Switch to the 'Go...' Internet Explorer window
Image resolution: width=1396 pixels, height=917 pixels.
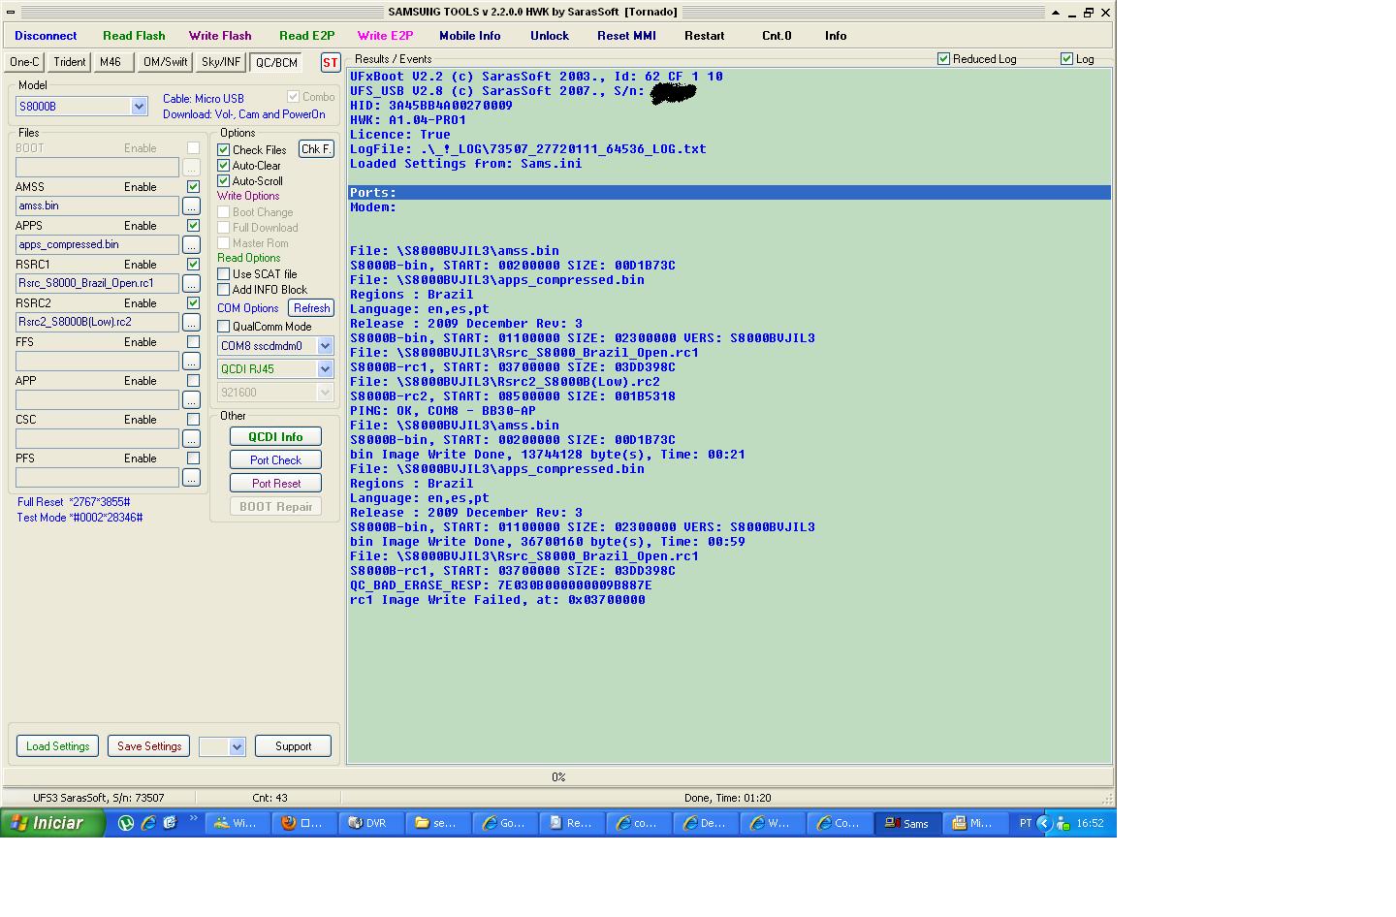[505, 823]
